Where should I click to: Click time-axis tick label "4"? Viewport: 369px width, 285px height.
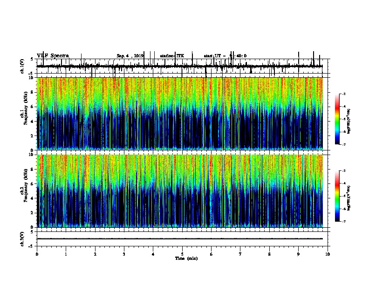[153, 254]
